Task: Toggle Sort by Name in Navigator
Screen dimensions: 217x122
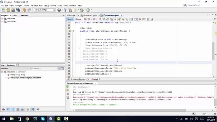Action: [33, 109]
